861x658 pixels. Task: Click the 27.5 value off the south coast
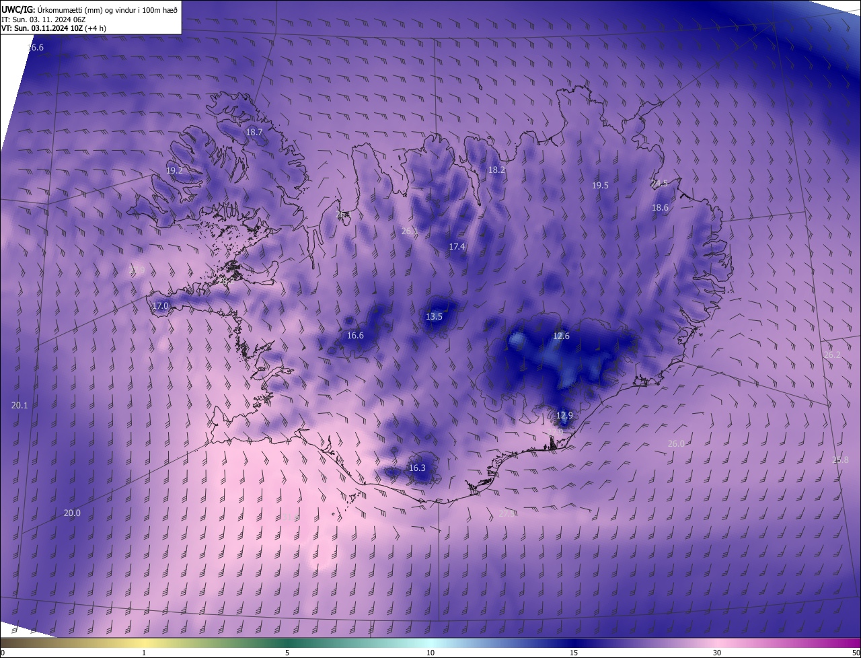(508, 513)
